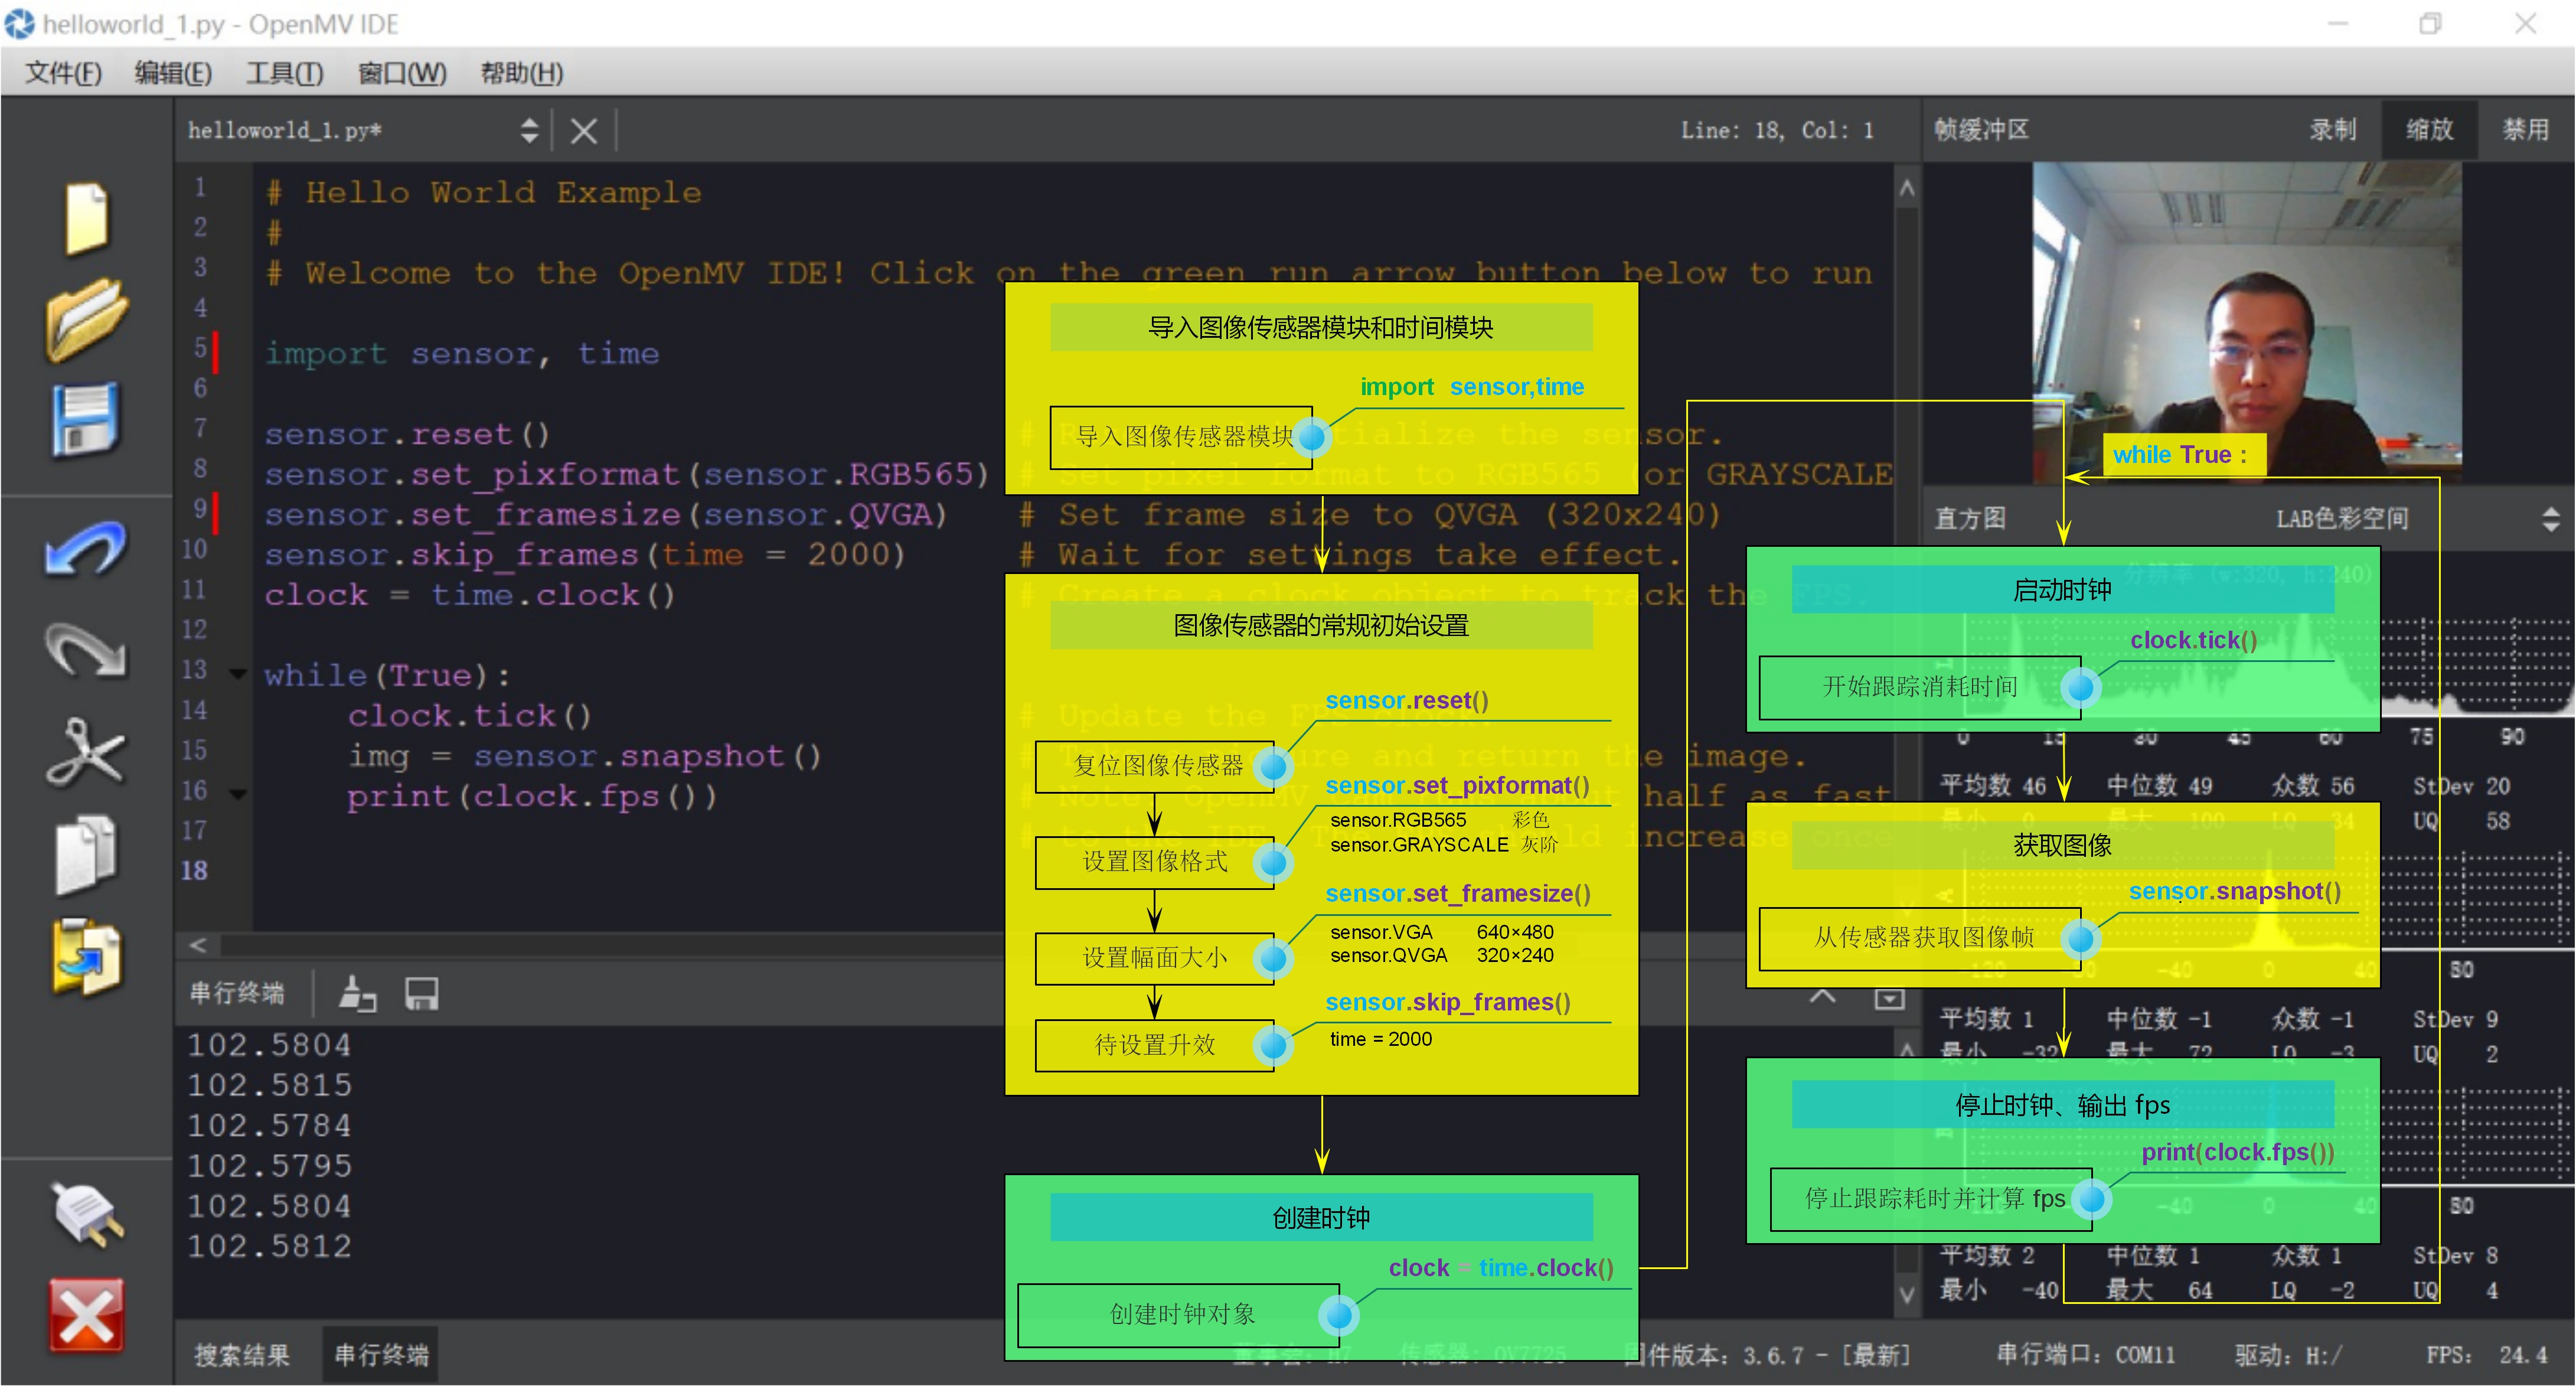Open 帮助 menu
The width and height of the screenshot is (2576, 1386).
point(522,73)
